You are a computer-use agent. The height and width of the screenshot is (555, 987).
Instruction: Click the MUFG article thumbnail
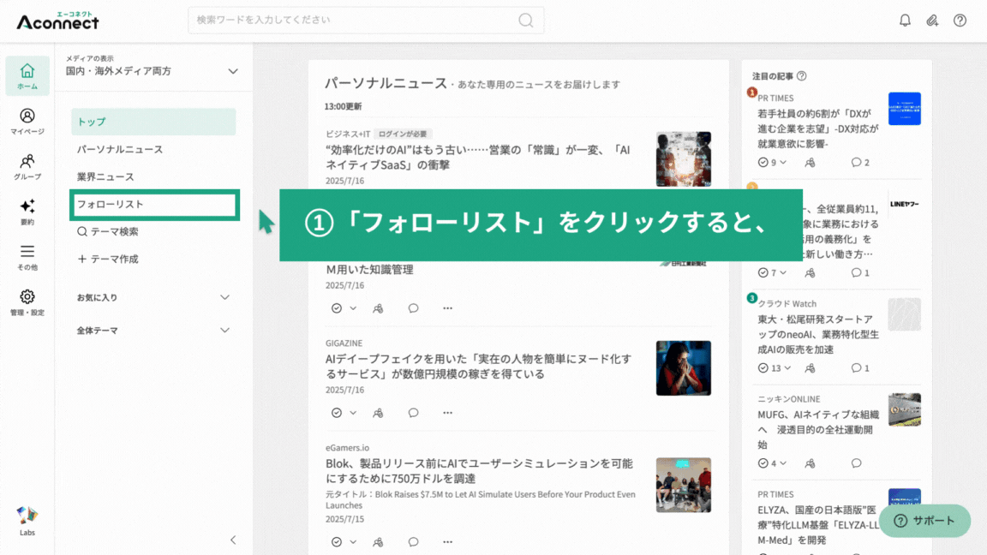[x=905, y=409]
